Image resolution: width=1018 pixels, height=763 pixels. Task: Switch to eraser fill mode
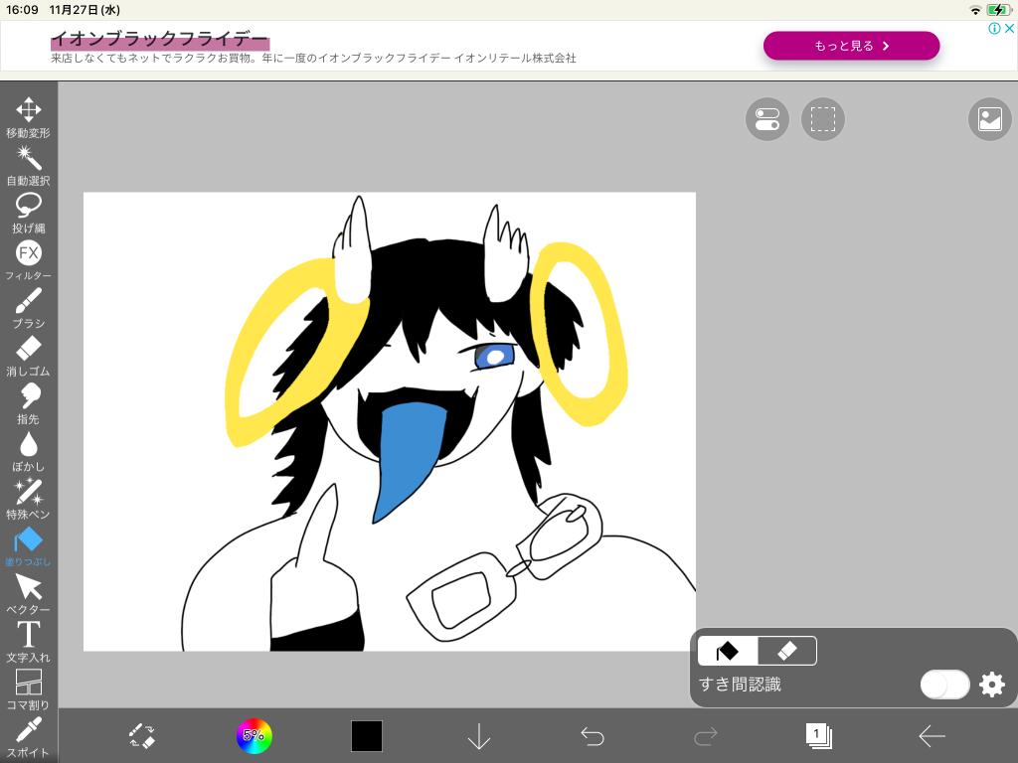click(786, 651)
